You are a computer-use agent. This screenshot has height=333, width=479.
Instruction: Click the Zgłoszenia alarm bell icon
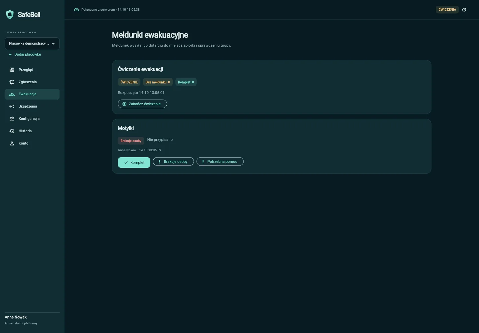coord(12,82)
